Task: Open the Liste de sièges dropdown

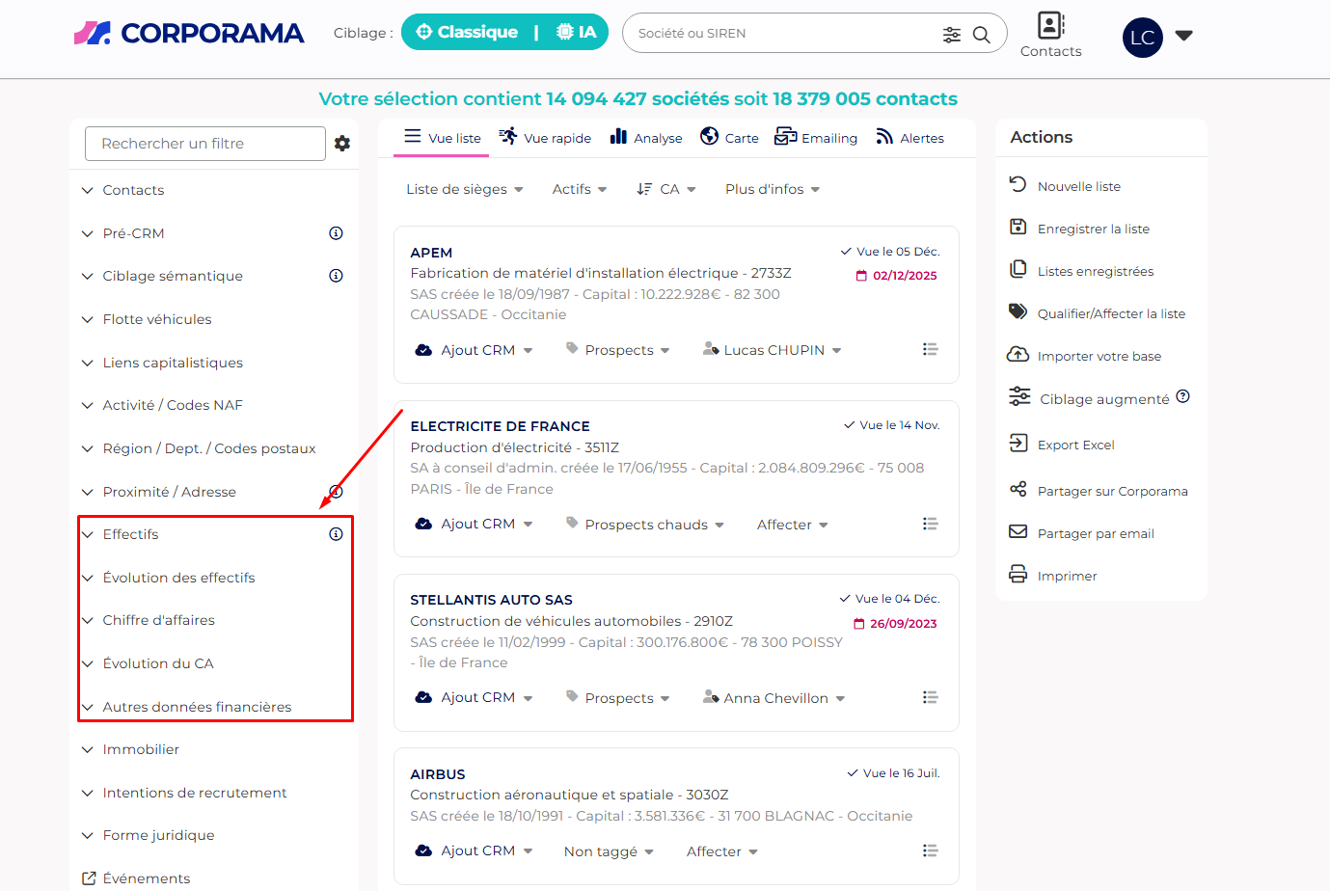Action: (464, 189)
